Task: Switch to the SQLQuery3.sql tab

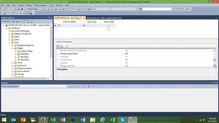Action: click(x=104, y=18)
